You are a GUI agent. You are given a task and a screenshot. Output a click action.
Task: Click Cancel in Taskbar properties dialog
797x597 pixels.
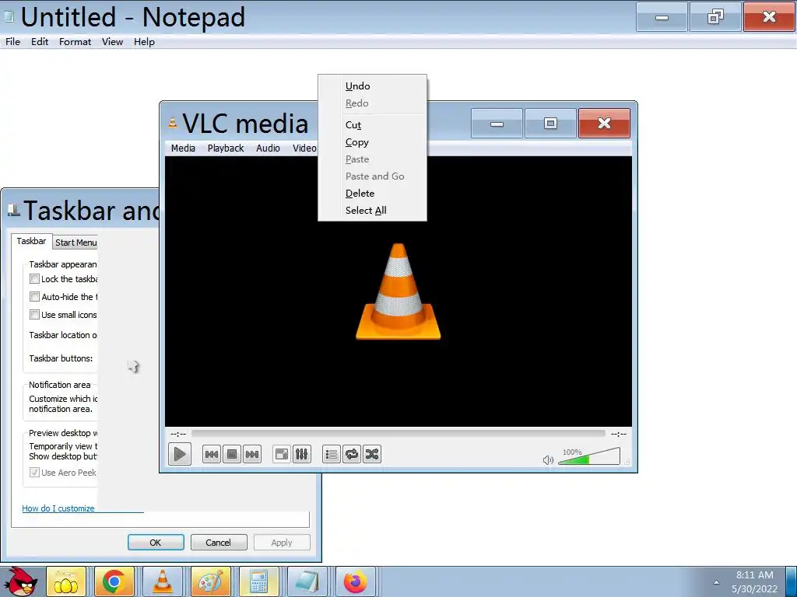click(219, 542)
